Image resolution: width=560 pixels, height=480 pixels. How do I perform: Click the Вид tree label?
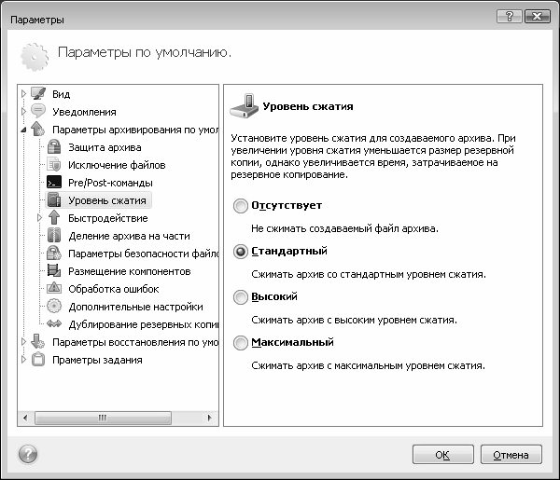pos(61,94)
